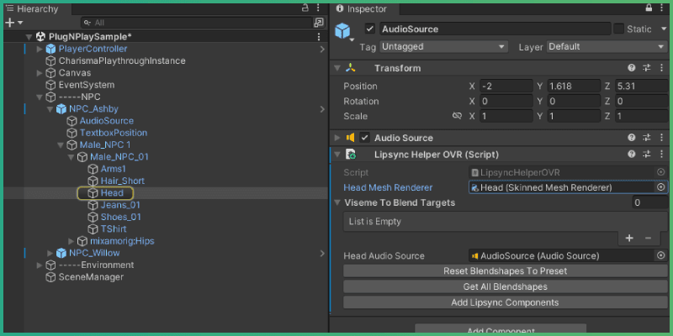Image resolution: width=673 pixels, height=336 pixels.
Task: Click Get All Blendshapes button
Action: click(505, 286)
